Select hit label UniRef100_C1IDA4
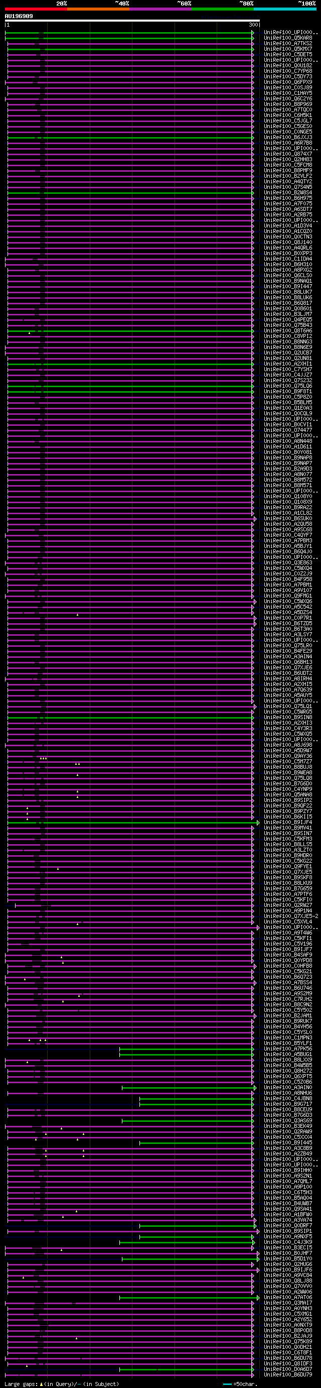321x1388 pixels. [x=288, y=259]
